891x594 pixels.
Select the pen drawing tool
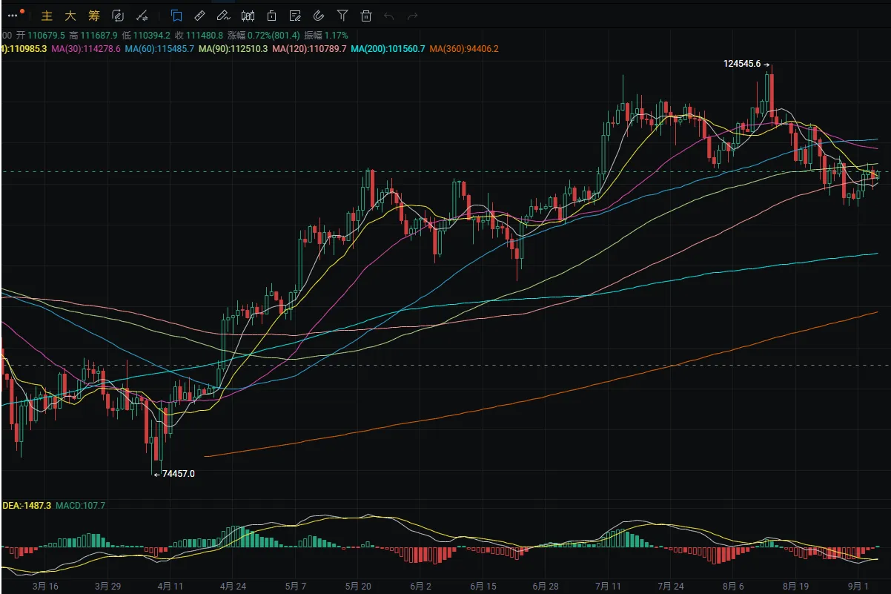click(x=223, y=15)
